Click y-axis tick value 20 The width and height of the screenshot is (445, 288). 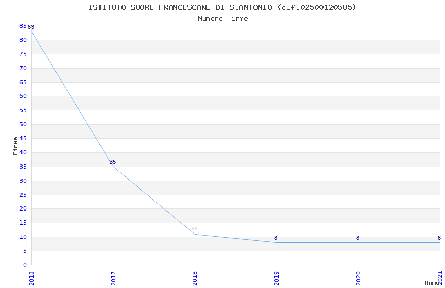pos(23,208)
